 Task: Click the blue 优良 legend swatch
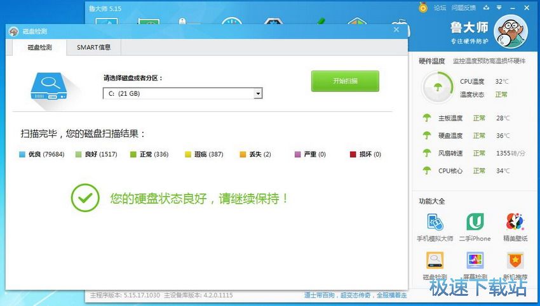pyautogui.click(x=22, y=154)
